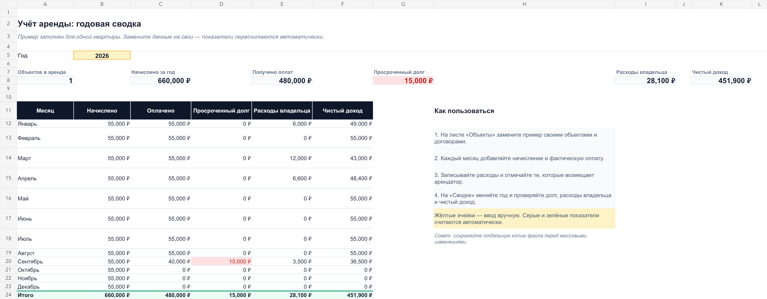Select April net income 48,400 ₽
This screenshot has height=299, width=767.
tap(342, 178)
